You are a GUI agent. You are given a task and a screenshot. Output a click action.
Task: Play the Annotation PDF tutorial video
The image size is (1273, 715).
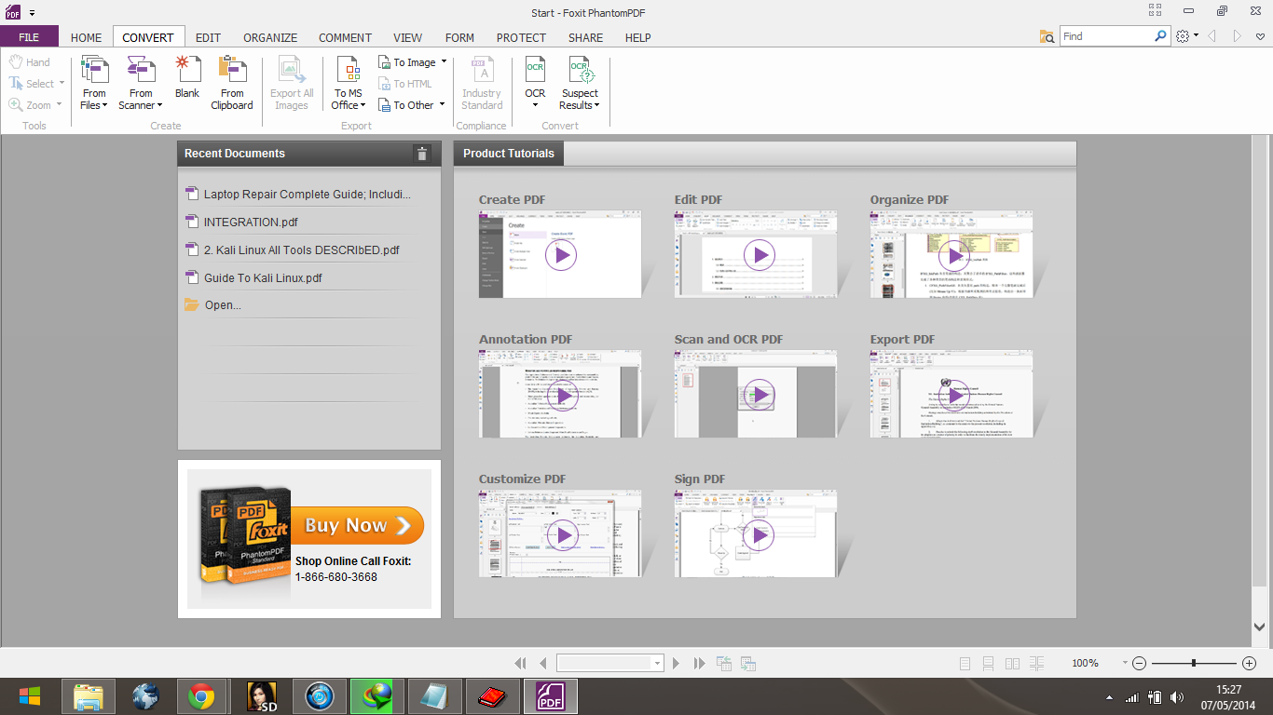point(561,395)
